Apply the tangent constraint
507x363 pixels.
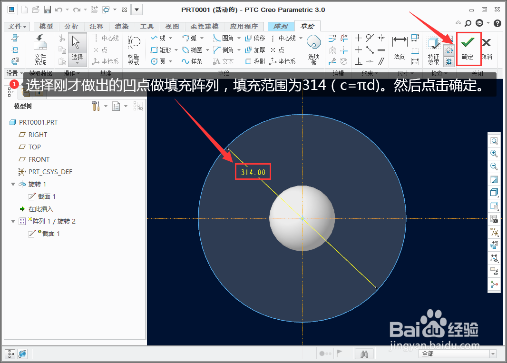[x=370, y=38]
